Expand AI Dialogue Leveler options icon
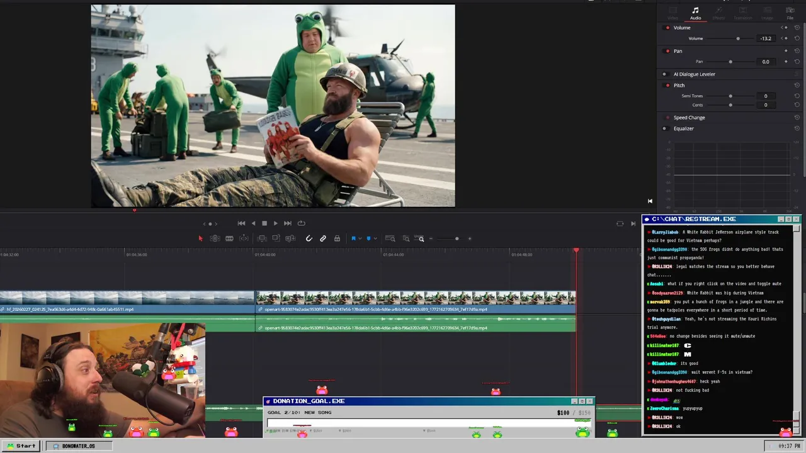 tap(797, 74)
